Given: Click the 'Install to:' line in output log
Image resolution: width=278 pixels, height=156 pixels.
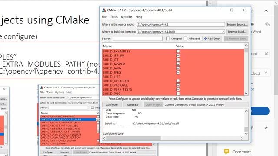Looking at the screenshot, I should [142, 123].
